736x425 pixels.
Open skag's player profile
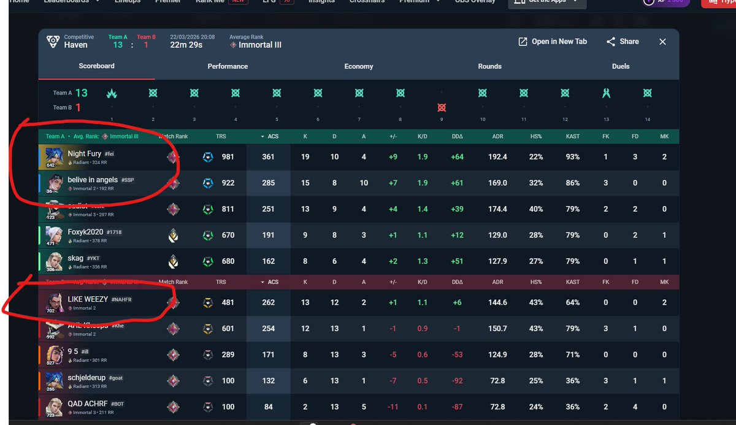pos(75,258)
